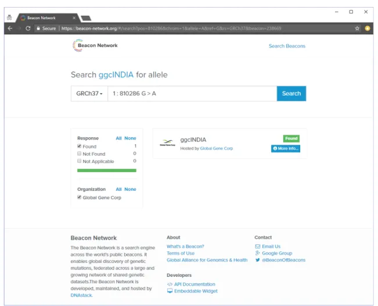Click the blue Search button
The width and height of the screenshot is (378, 306).
[x=291, y=94]
